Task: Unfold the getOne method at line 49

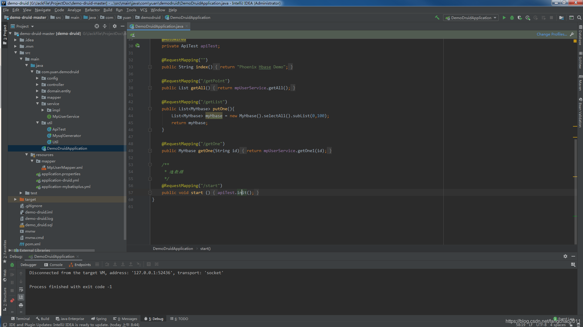Action: (150, 151)
